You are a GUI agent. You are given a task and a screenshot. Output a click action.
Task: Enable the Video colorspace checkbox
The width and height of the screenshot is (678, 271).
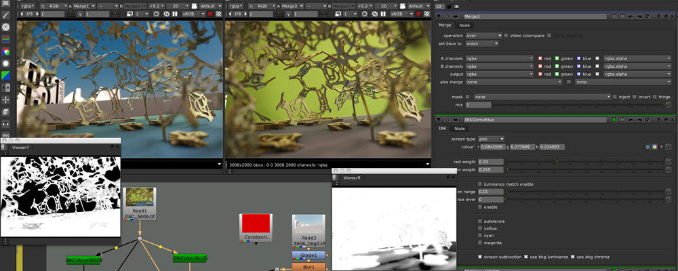tap(506, 35)
